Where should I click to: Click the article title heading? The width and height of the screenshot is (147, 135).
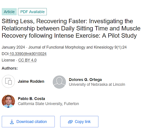[71, 28]
